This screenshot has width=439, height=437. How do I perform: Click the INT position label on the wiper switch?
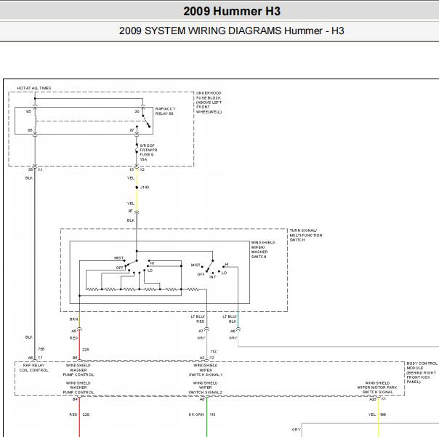coord(213,277)
